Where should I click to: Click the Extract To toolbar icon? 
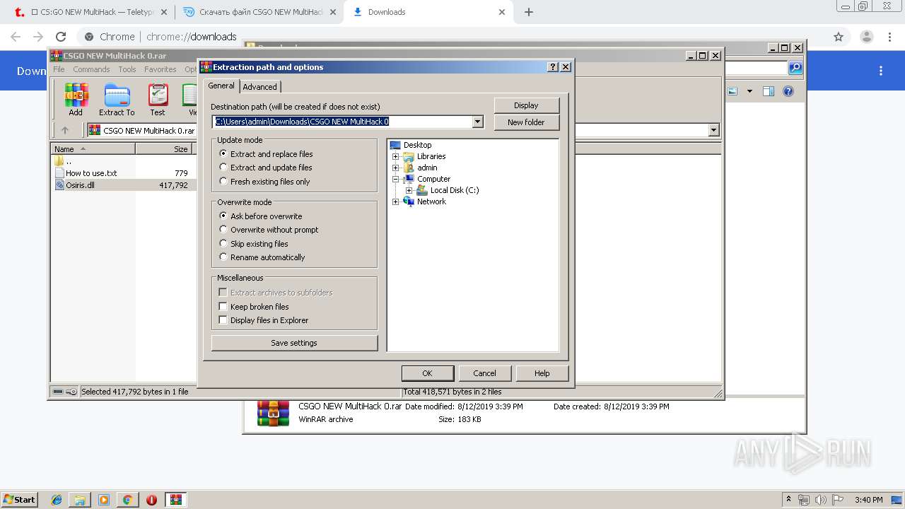pos(117,99)
